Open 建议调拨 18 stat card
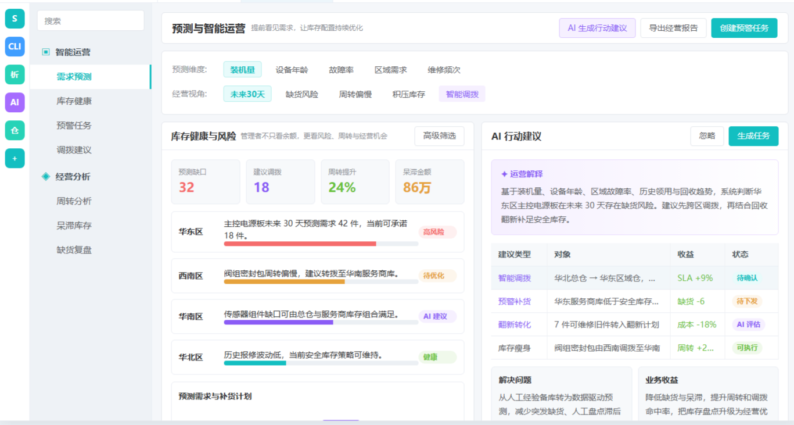 281,182
